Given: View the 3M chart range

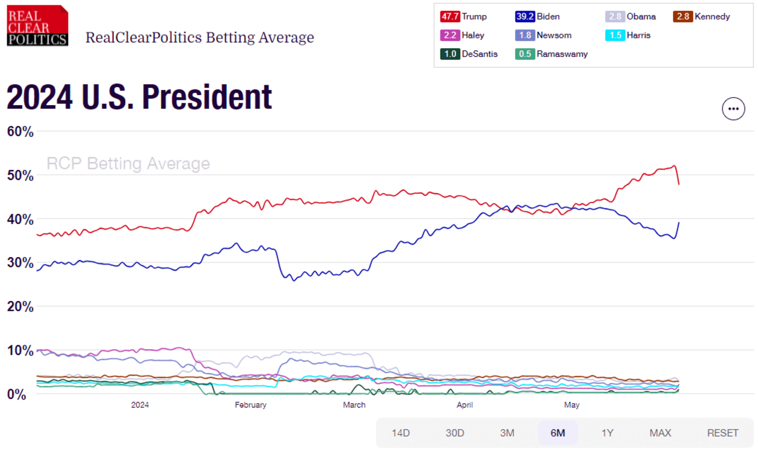Looking at the screenshot, I should (x=508, y=432).
